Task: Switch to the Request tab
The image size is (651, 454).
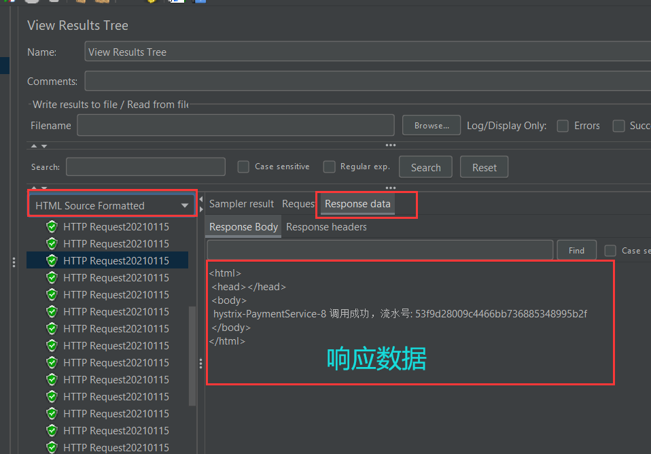Action: point(298,204)
